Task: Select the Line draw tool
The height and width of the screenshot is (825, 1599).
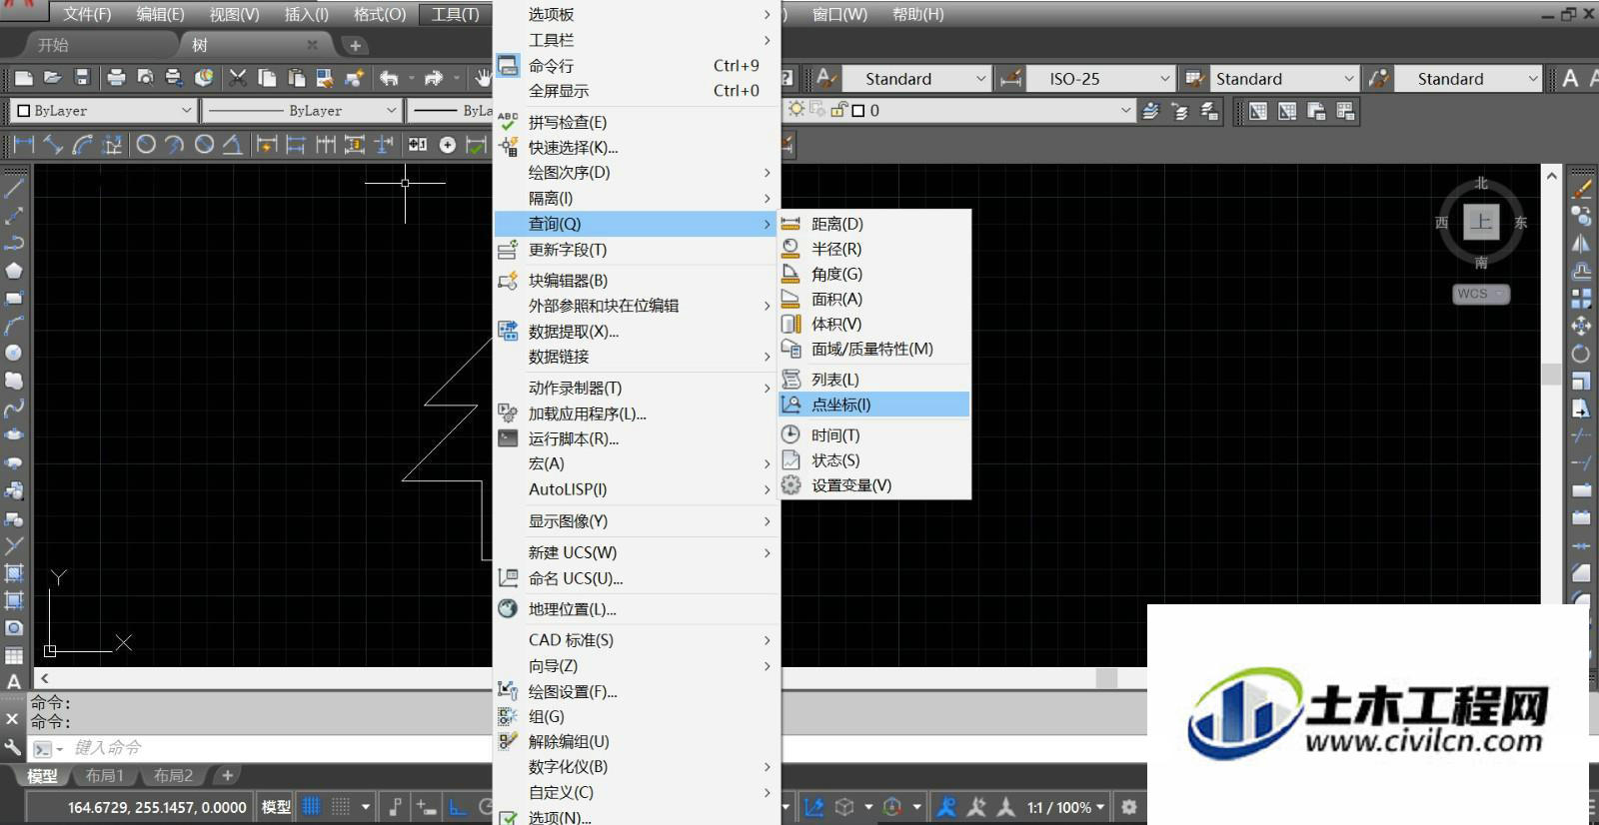Action: (14, 187)
